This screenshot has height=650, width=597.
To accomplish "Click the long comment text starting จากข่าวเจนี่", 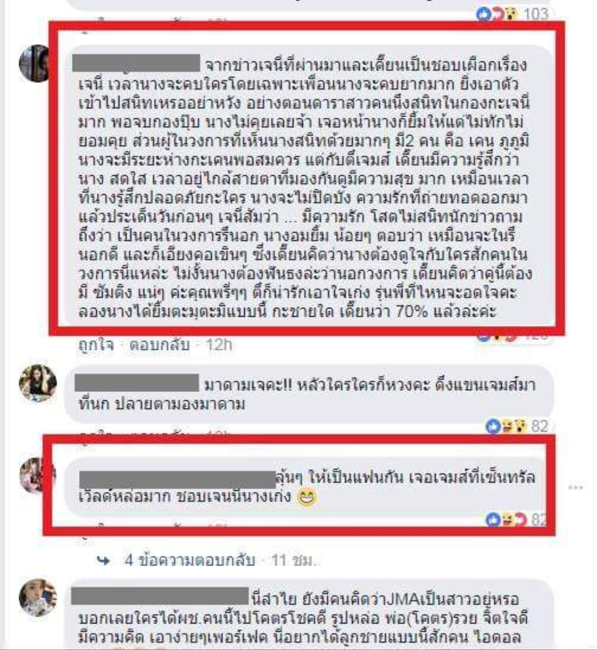I will click(305, 188).
